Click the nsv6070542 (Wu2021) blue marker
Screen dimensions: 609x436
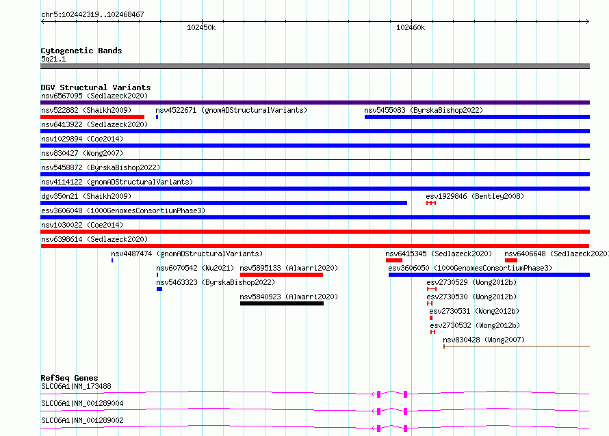pos(157,275)
